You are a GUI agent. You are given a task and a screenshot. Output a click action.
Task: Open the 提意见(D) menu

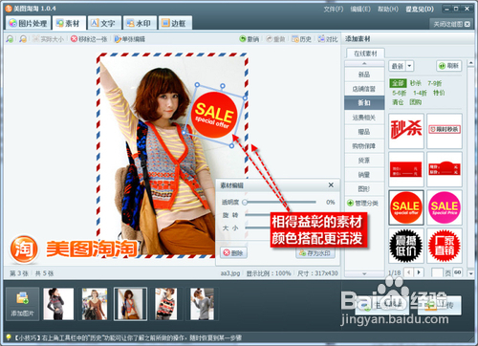(x=420, y=9)
